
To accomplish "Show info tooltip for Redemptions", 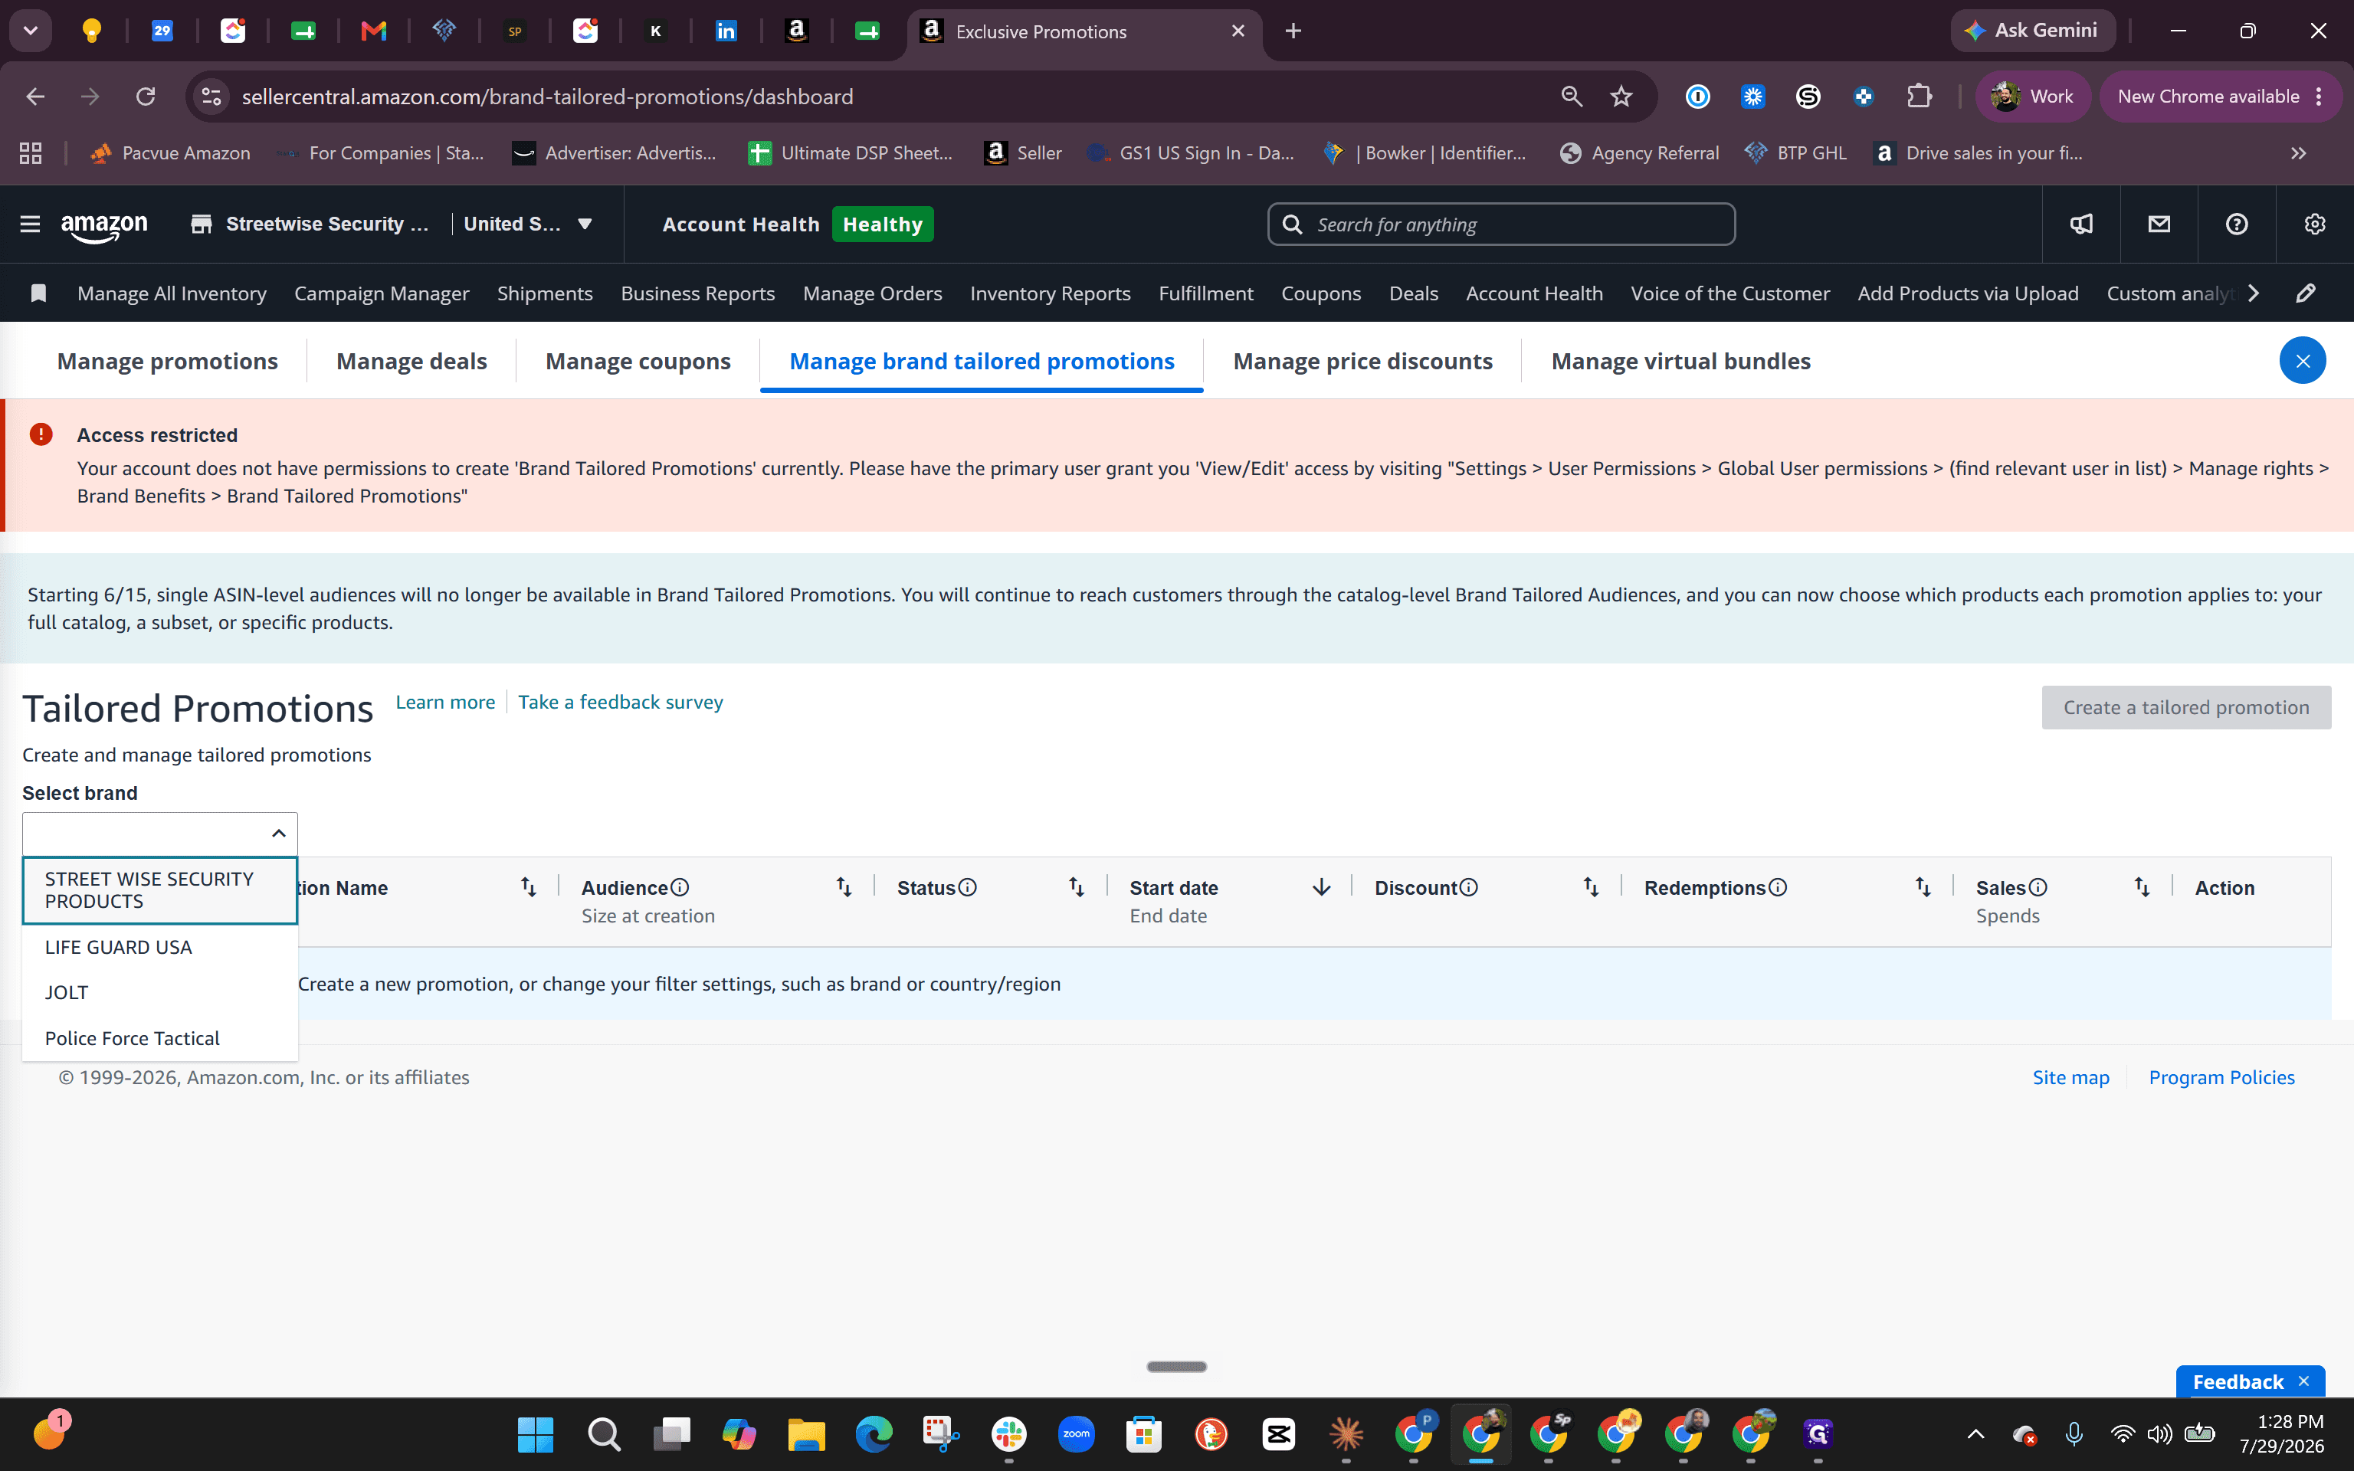I will pyautogui.click(x=1777, y=887).
